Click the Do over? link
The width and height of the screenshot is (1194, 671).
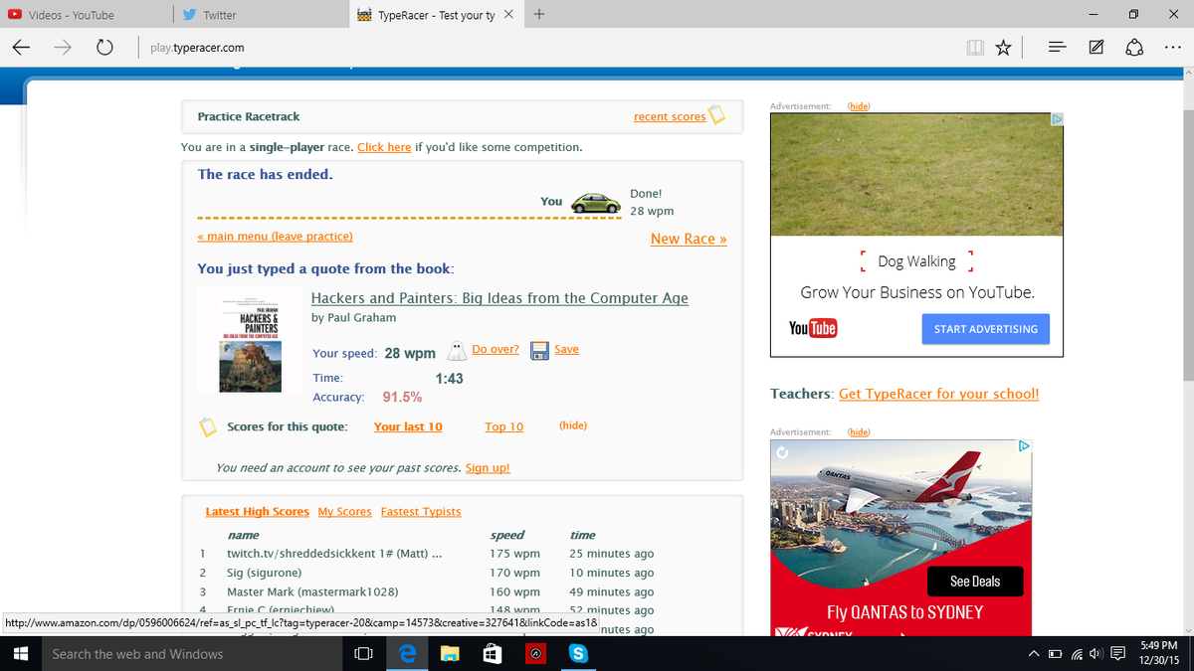(x=496, y=349)
